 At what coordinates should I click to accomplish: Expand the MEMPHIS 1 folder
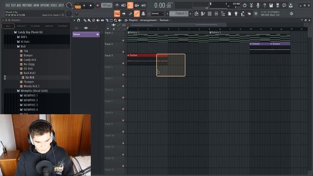click(x=29, y=96)
